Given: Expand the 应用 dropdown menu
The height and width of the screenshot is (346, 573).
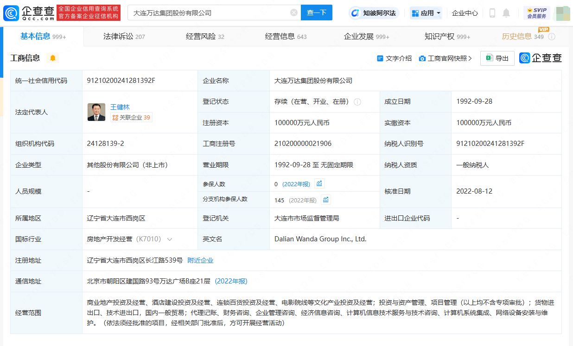Looking at the screenshot, I should click(x=426, y=13).
